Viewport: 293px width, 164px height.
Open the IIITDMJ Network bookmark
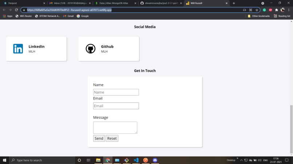click(48, 16)
